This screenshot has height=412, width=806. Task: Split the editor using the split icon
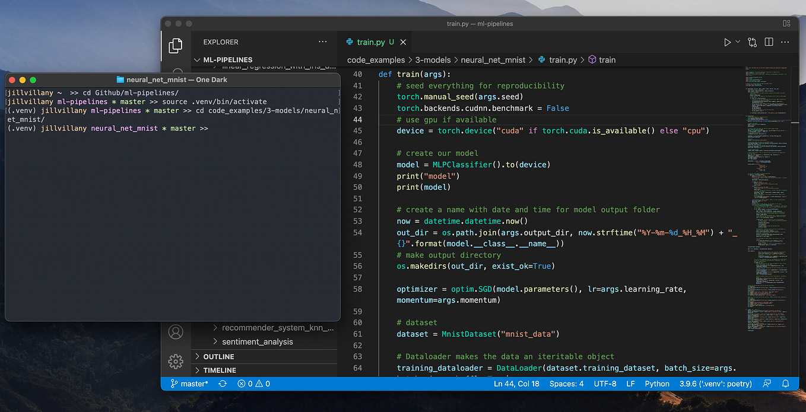pos(767,41)
